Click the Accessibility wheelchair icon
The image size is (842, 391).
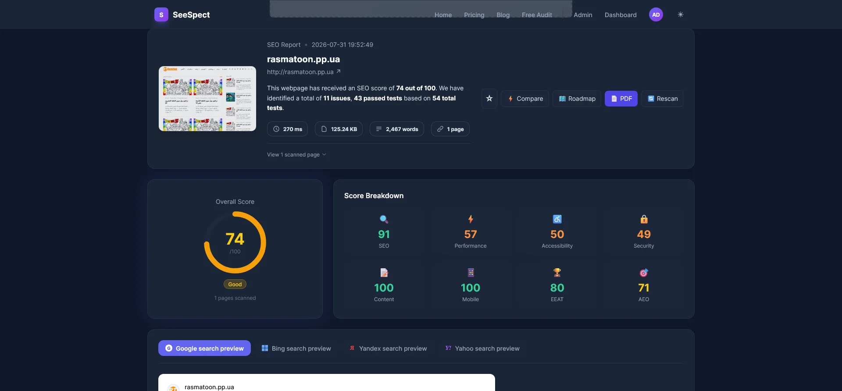coord(557,219)
